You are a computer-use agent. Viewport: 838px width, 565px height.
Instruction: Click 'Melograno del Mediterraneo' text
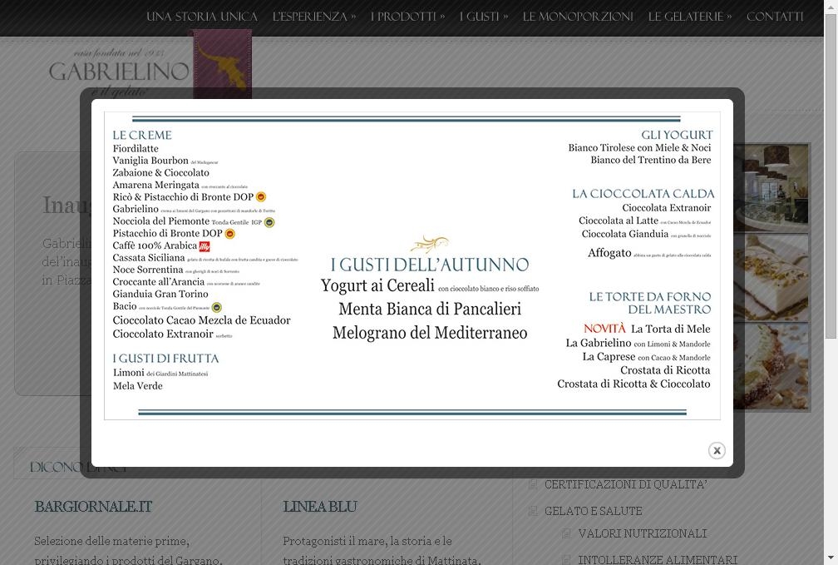tap(430, 333)
